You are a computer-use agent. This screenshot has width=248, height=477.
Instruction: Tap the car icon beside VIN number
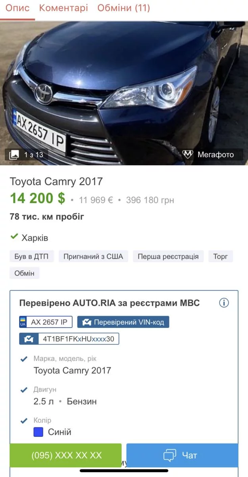[x=29, y=339]
